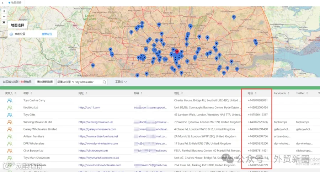The image size is (320, 172).
Task: Open the radius 周围50公里 dropdown
Action: (65, 82)
